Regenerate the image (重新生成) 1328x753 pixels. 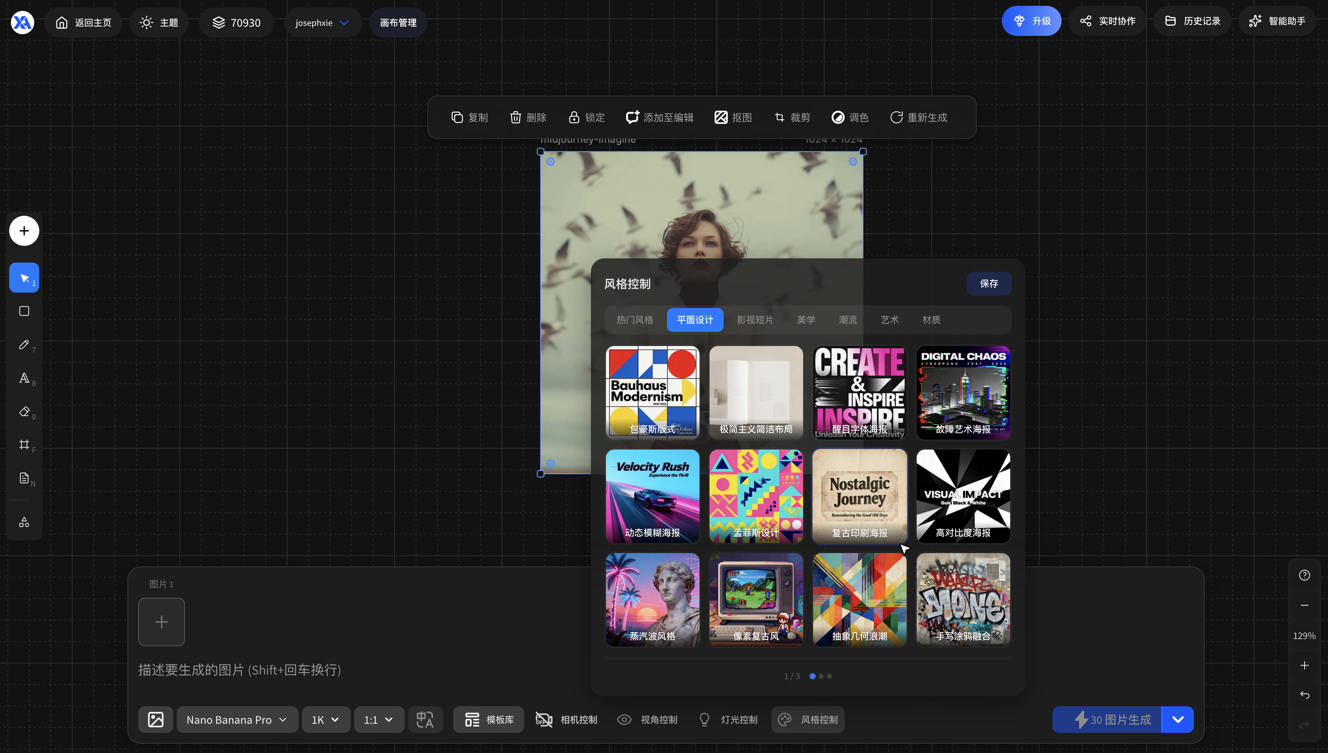(918, 117)
